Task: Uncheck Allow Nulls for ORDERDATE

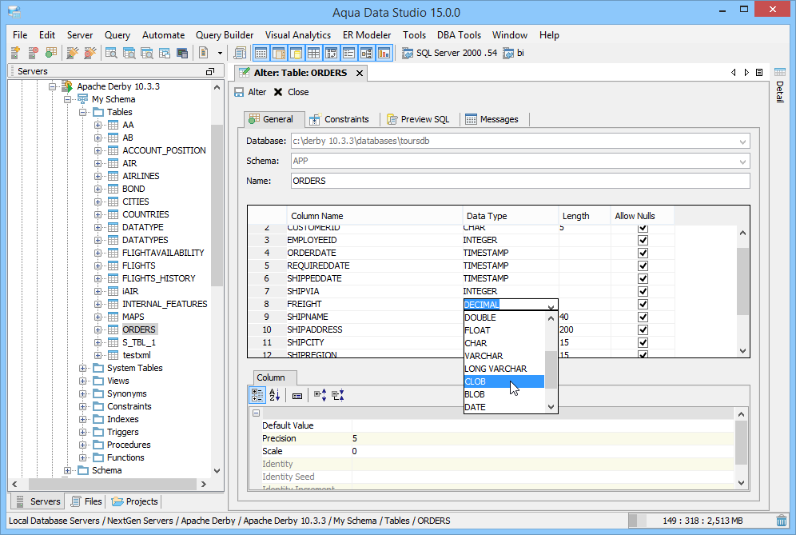Action: click(643, 253)
